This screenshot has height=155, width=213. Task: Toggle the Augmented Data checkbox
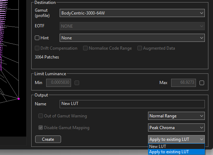pos(140,48)
